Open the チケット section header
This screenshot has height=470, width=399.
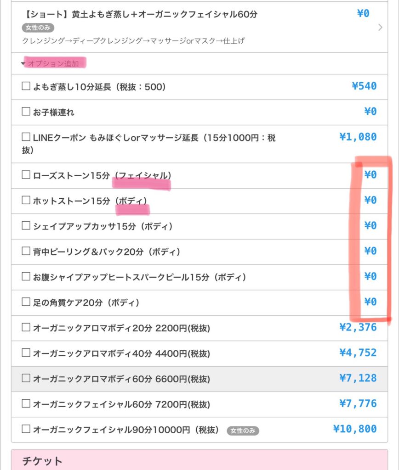(x=199, y=459)
